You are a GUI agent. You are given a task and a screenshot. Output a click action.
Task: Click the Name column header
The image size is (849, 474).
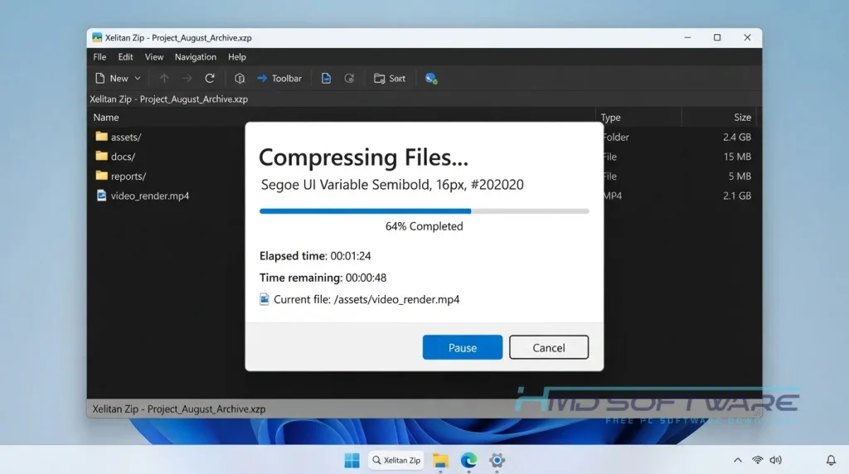coord(105,118)
